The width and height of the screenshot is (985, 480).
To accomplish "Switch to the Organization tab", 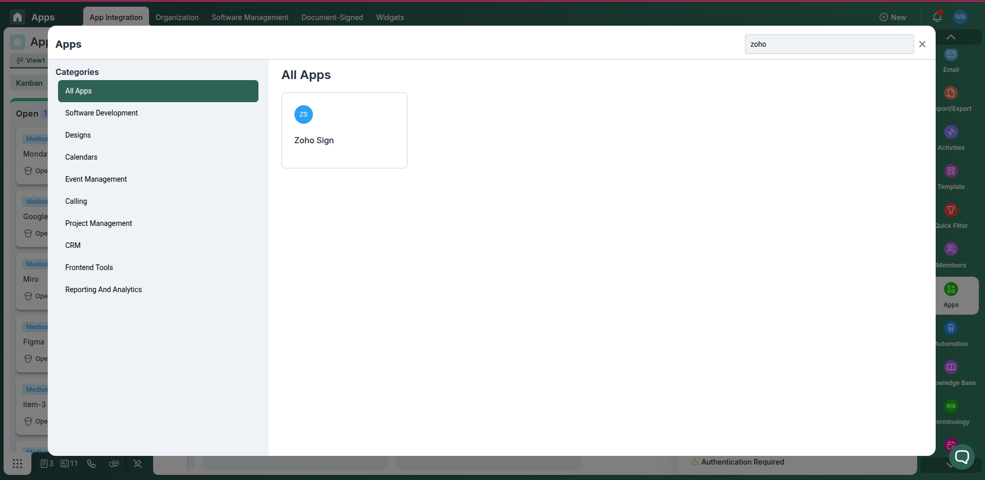I will click(x=177, y=17).
